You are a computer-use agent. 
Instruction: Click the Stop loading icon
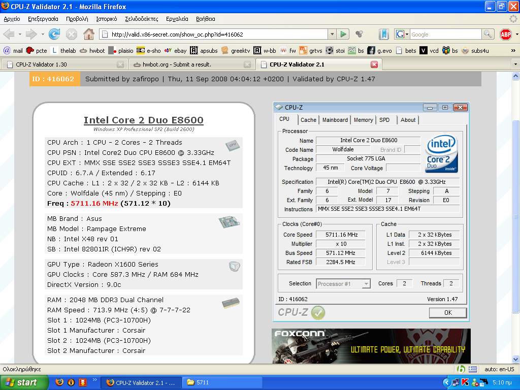tap(71, 34)
